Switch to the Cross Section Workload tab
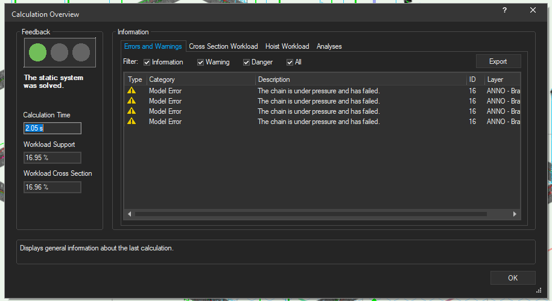 [x=223, y=46]
